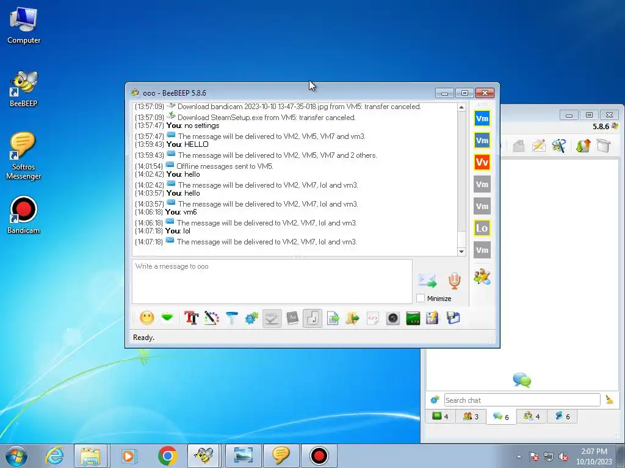The width and height of the screenshot is (625, 468).
Task: Click the green down-arrow icon beside smiley
Action: (167, 318)
